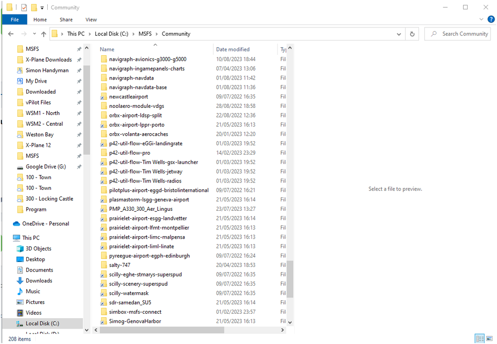
Task: Switch to large thumbnails view on status bar
Action: tap(490, 338)
